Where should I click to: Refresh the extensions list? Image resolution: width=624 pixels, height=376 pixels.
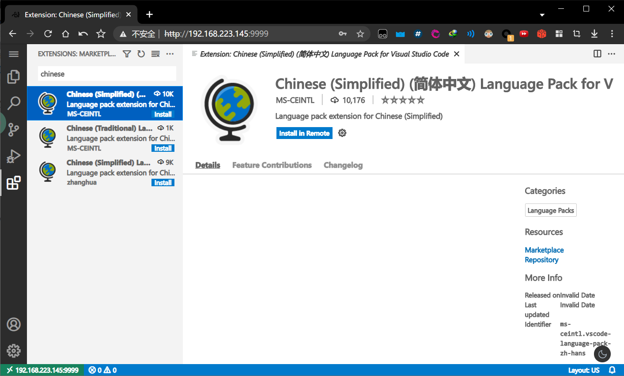tap(141, 54)
